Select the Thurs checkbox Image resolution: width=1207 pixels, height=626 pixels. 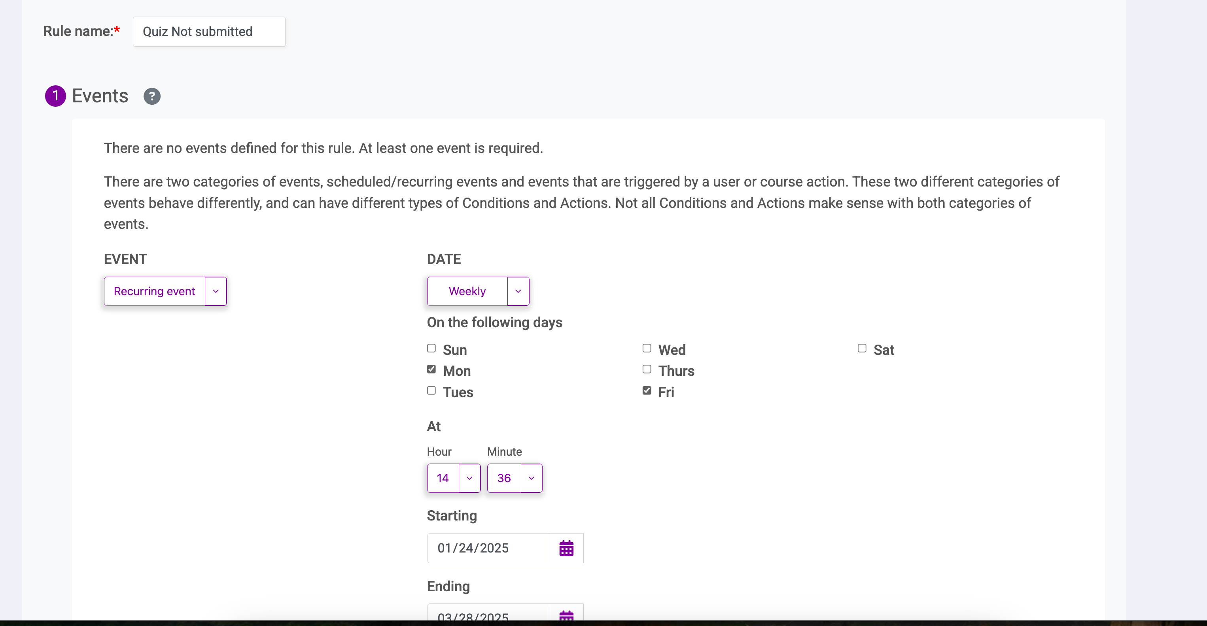click(x=647, y=370)
